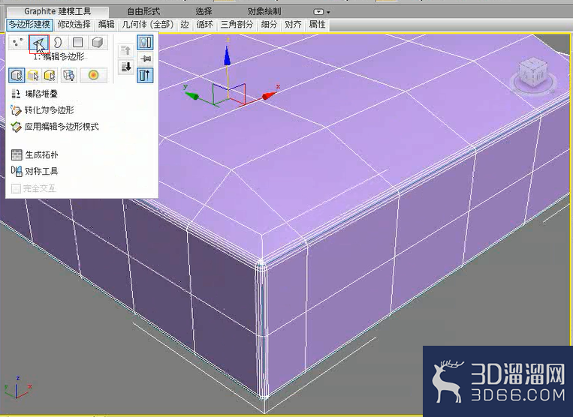Screen dimensions: 573x417
Task: Click 转化为多边形 convert to poly
Action: click(42, 110)
